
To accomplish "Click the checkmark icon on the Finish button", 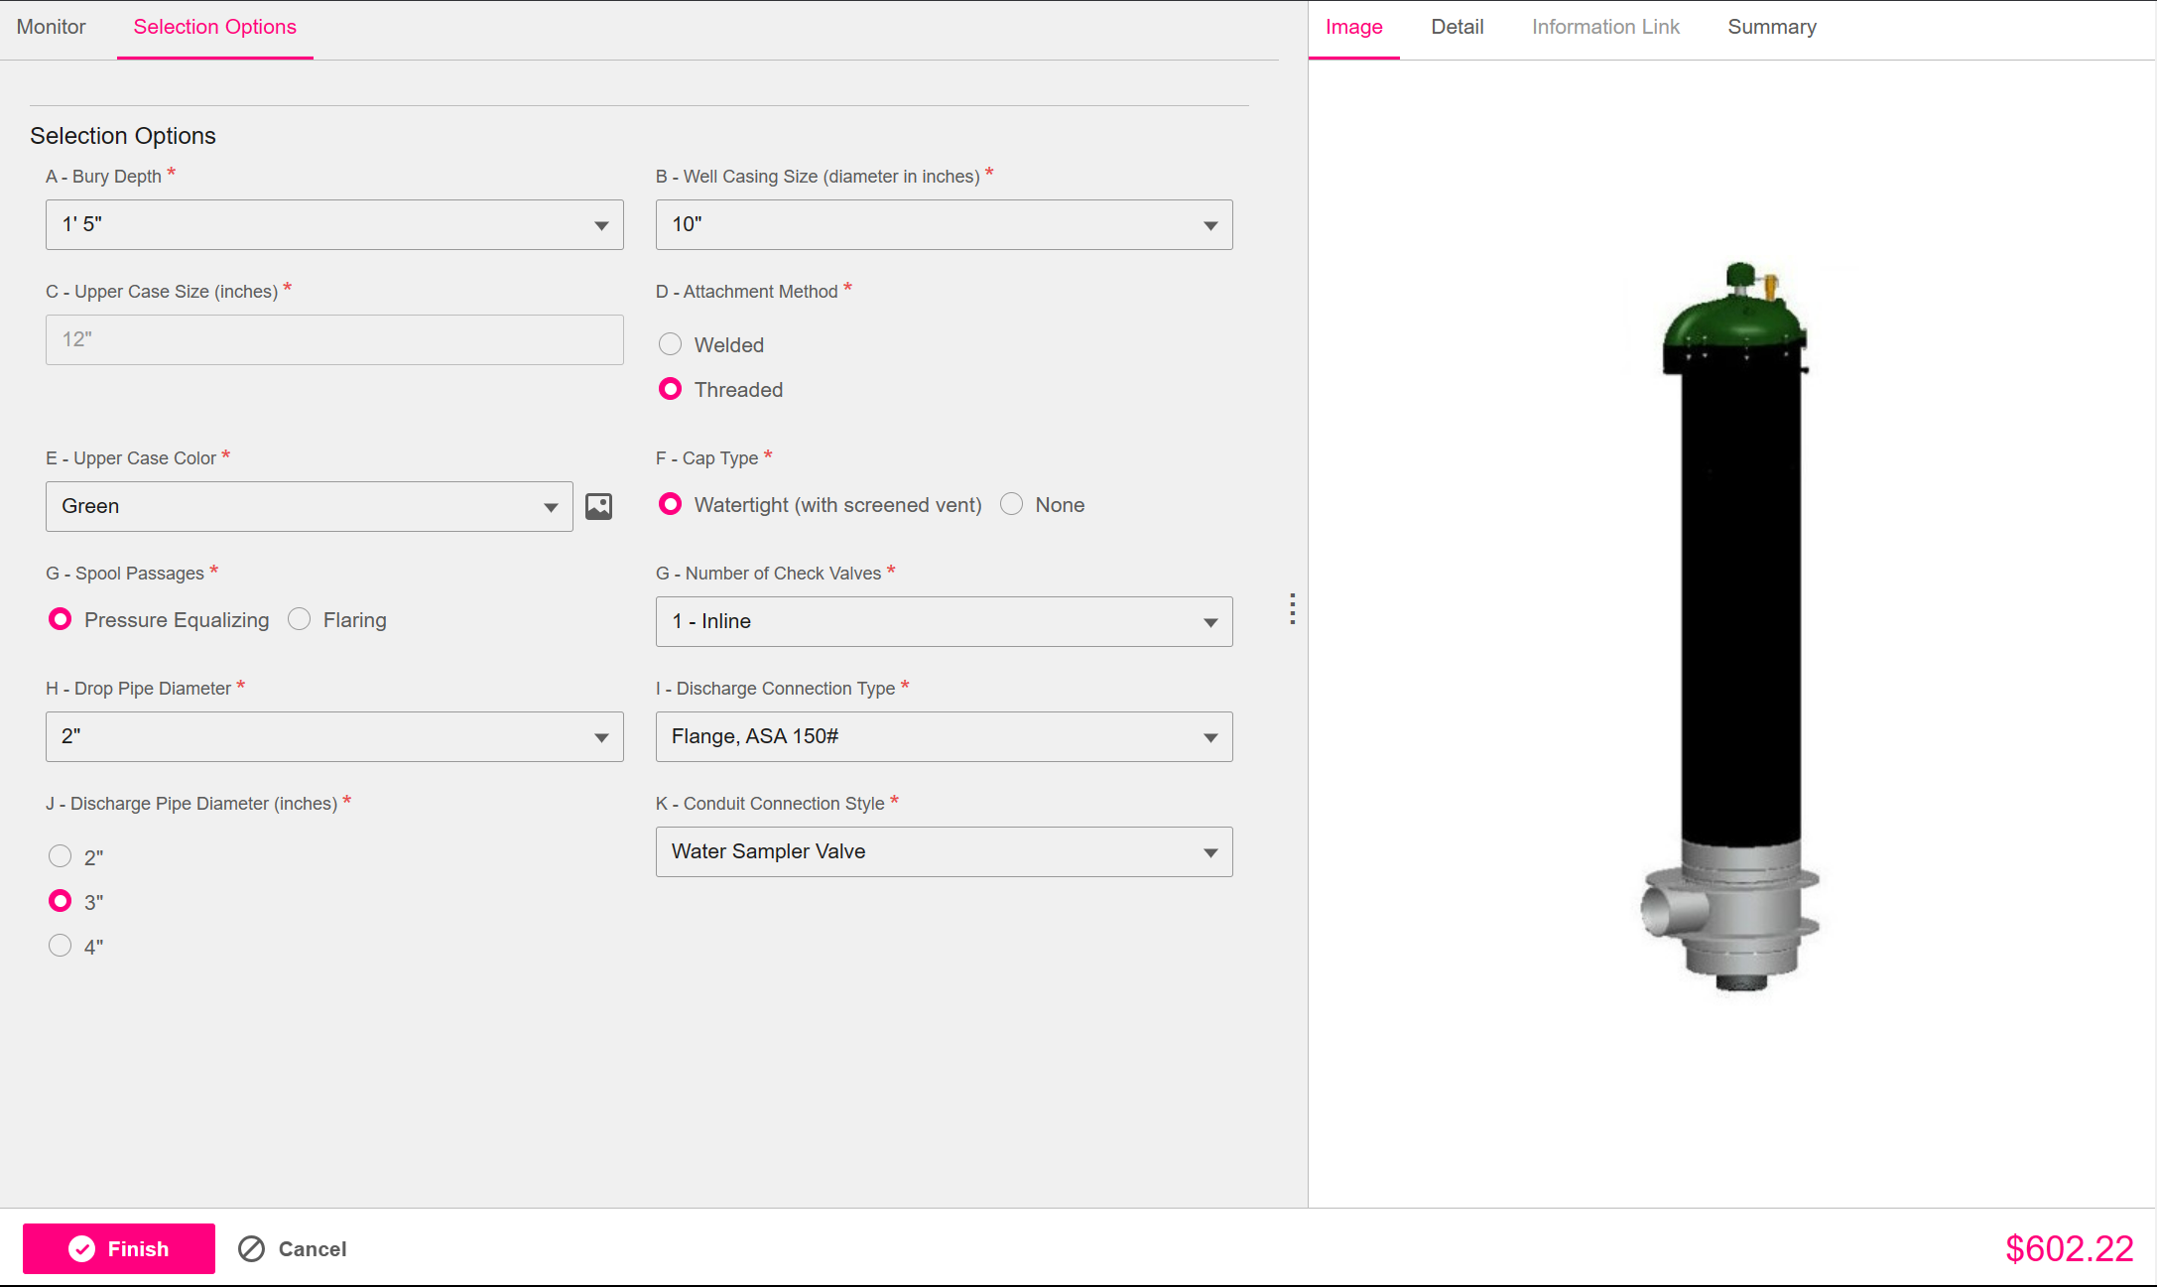I will tap(84, 1248).
